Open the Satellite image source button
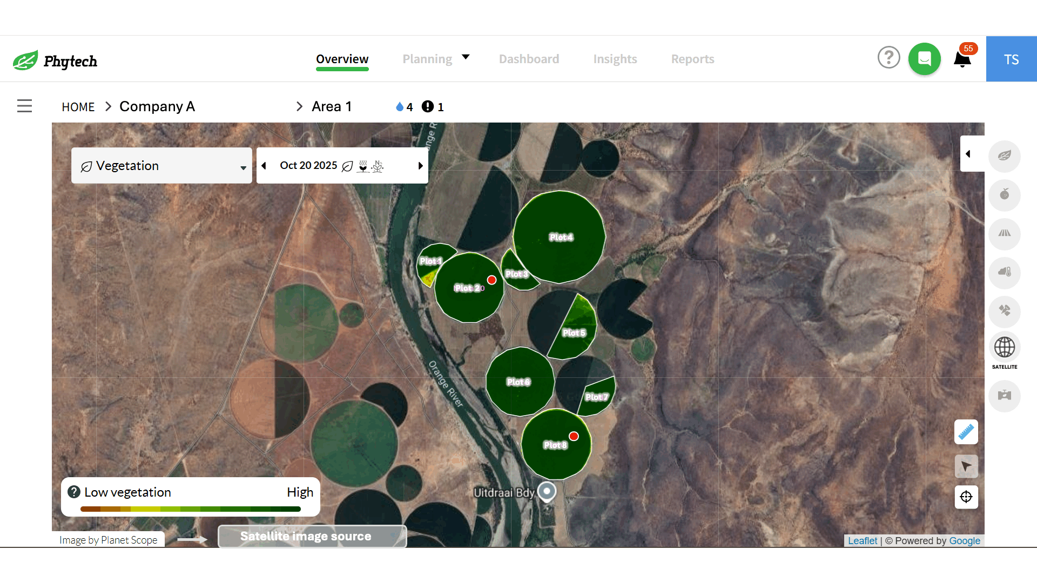Viewport: 1037px width, 583px height. [312, 536]
